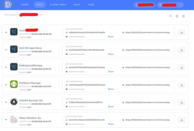The image size is (194, 131).
Task: Select app key a93ba954254a5435247a3043547dadfb
Action: coord(87,32)
